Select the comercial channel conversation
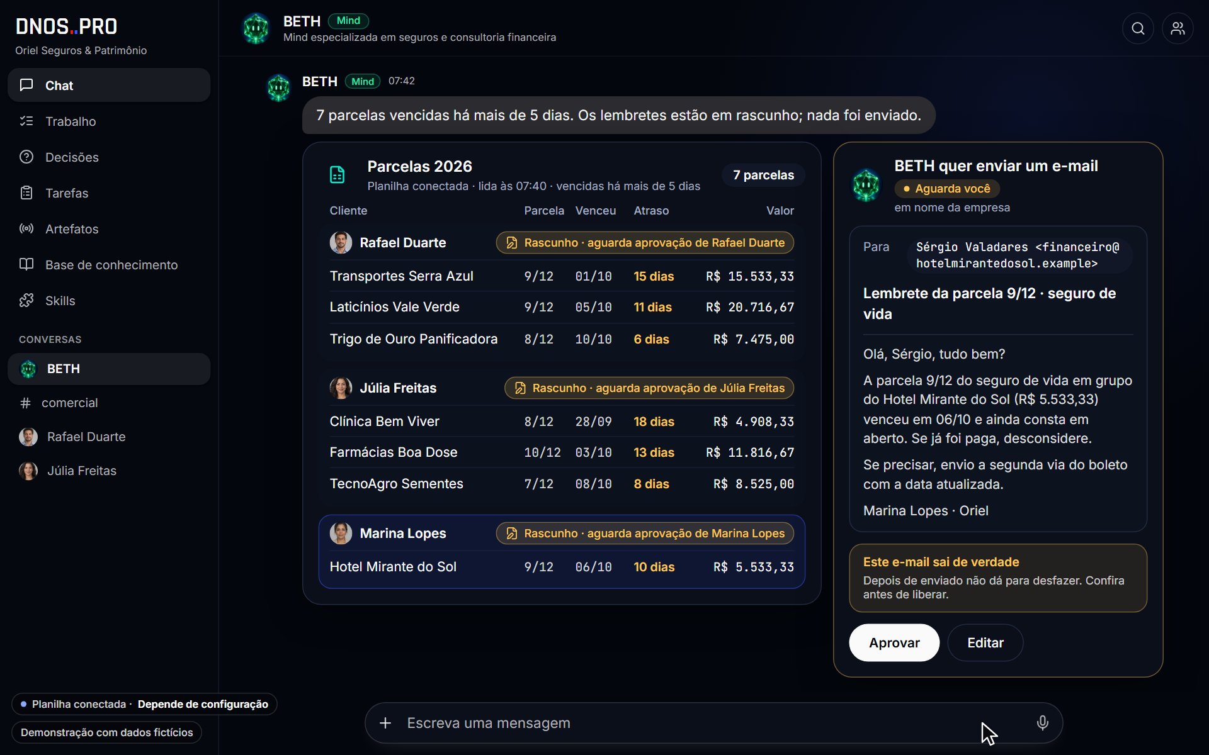 tap(109, 403)
